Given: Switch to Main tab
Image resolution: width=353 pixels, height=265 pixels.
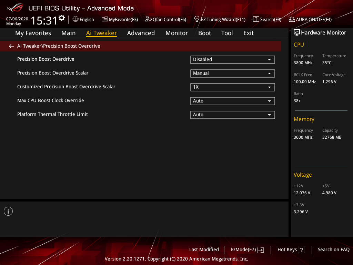Looking at the screenshot, I should (69, 33).
